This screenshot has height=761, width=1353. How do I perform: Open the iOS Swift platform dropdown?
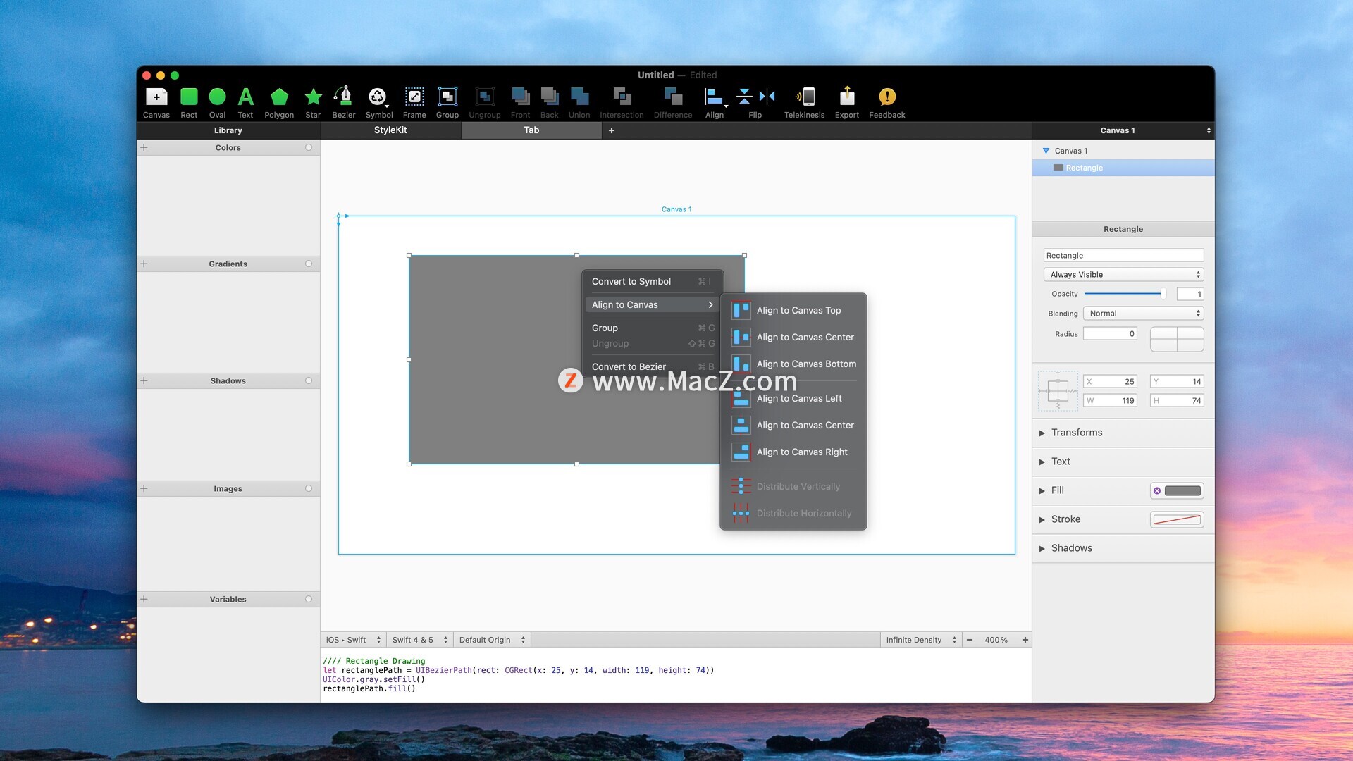point(353,640)
